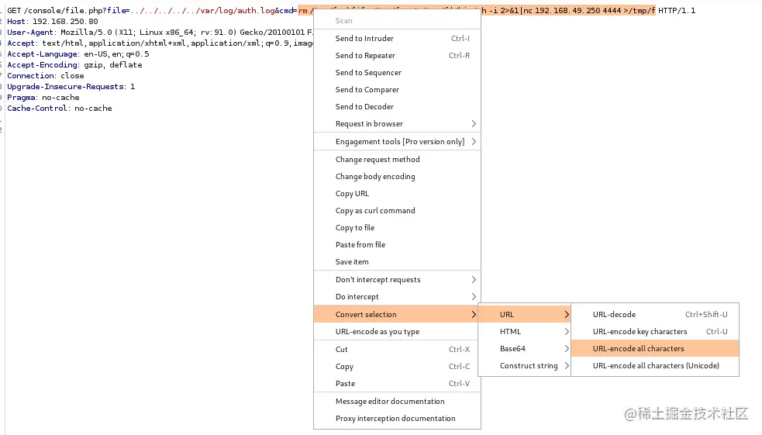Click the Host header line

click(53, 22)
